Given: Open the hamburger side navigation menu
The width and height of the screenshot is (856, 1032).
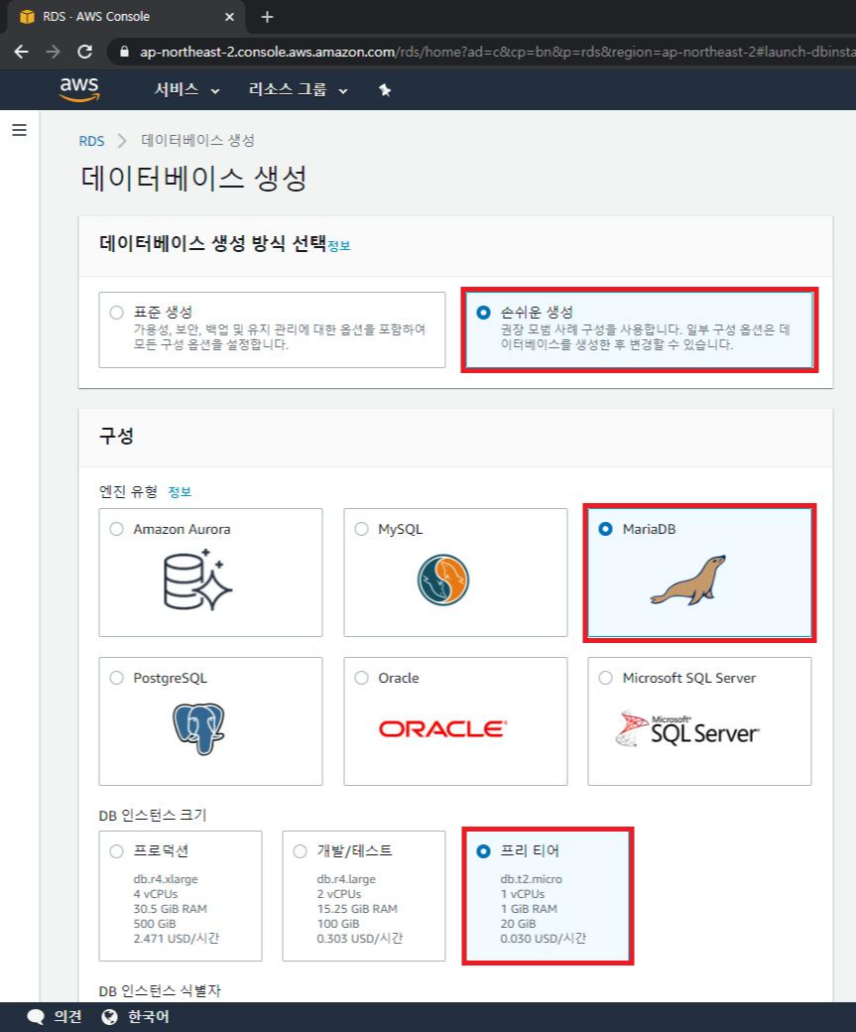Looking at the screenshot, I should pos(20,130).
